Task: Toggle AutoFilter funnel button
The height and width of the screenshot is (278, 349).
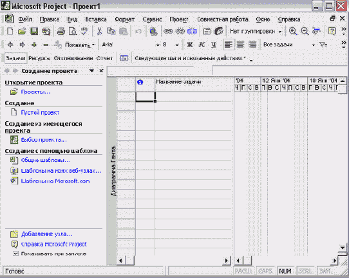Action: [x=323, y=45]
